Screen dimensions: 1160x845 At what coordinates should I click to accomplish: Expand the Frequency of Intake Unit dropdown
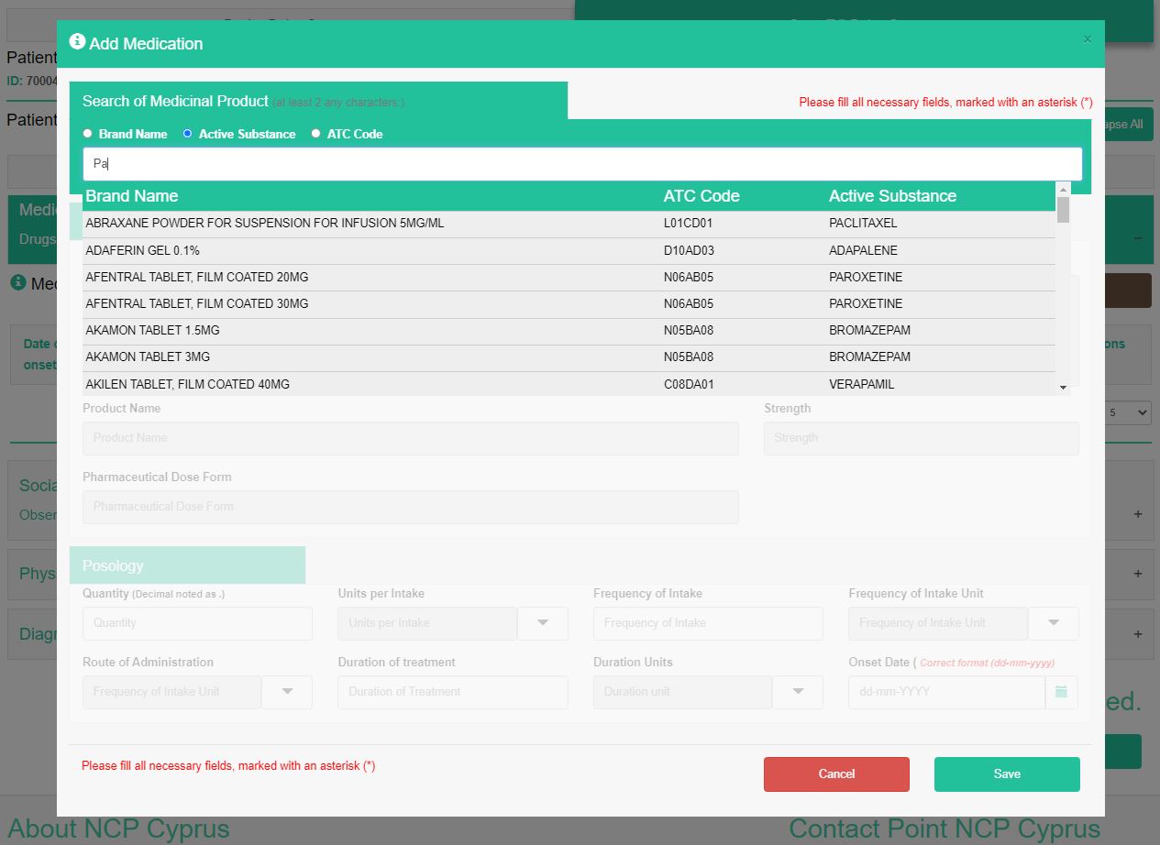pos(1053,623)
